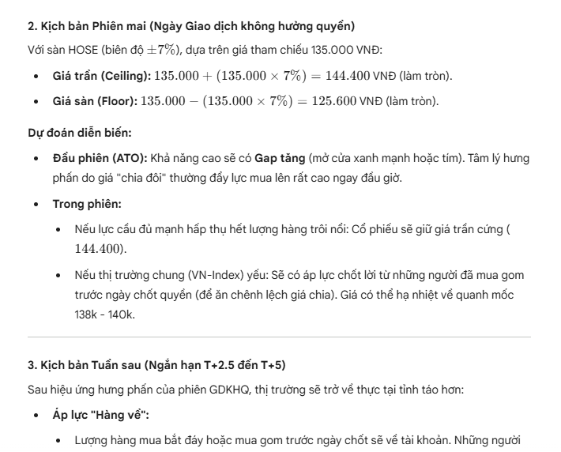The image size is (561, 452).
Task: Click the "Trong phiên:" bullet label
Action: pyautogui.click(x=87, y=204)
